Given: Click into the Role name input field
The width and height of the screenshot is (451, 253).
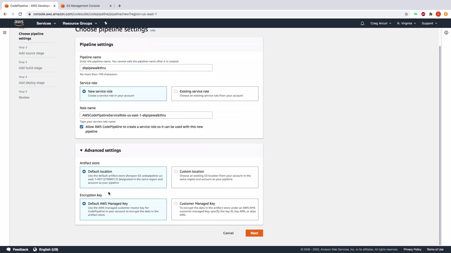Looking at the screenshot, I should click(146, 115).
